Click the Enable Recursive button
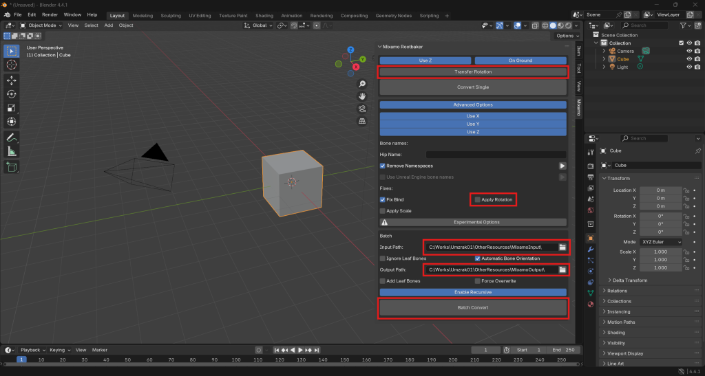 pyautogui.click(x=473, y=292)
